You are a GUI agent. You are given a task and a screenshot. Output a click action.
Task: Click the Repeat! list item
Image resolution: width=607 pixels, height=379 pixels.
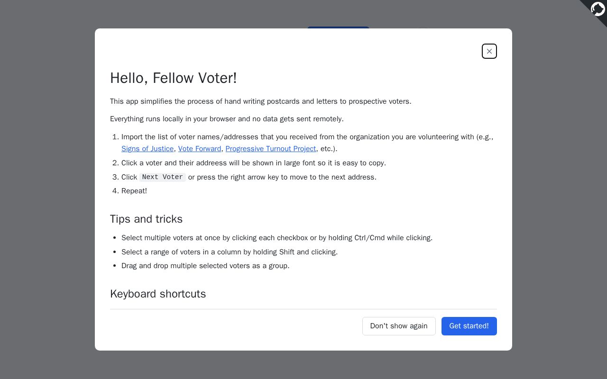134,191
